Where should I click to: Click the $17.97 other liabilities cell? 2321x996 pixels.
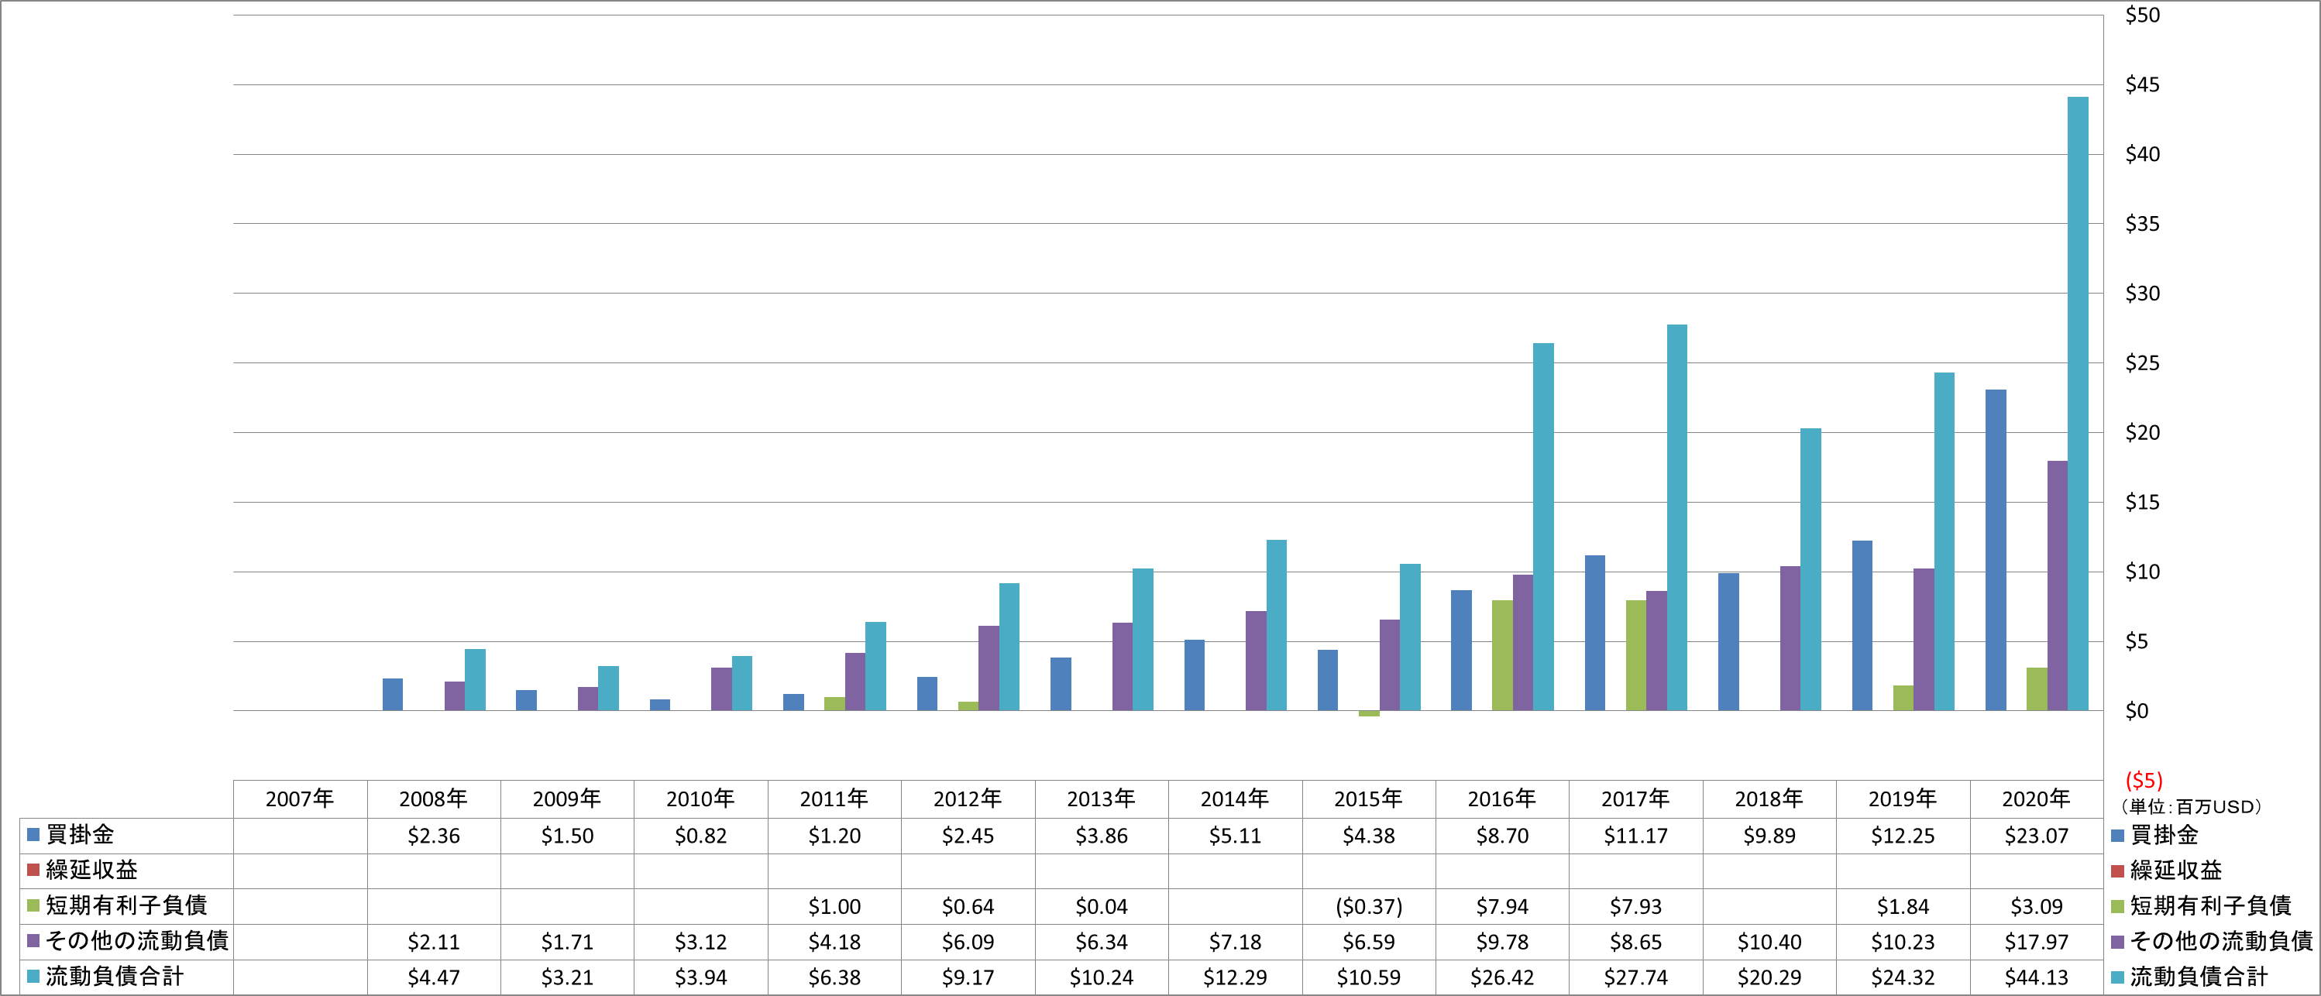click(2036, 942)
